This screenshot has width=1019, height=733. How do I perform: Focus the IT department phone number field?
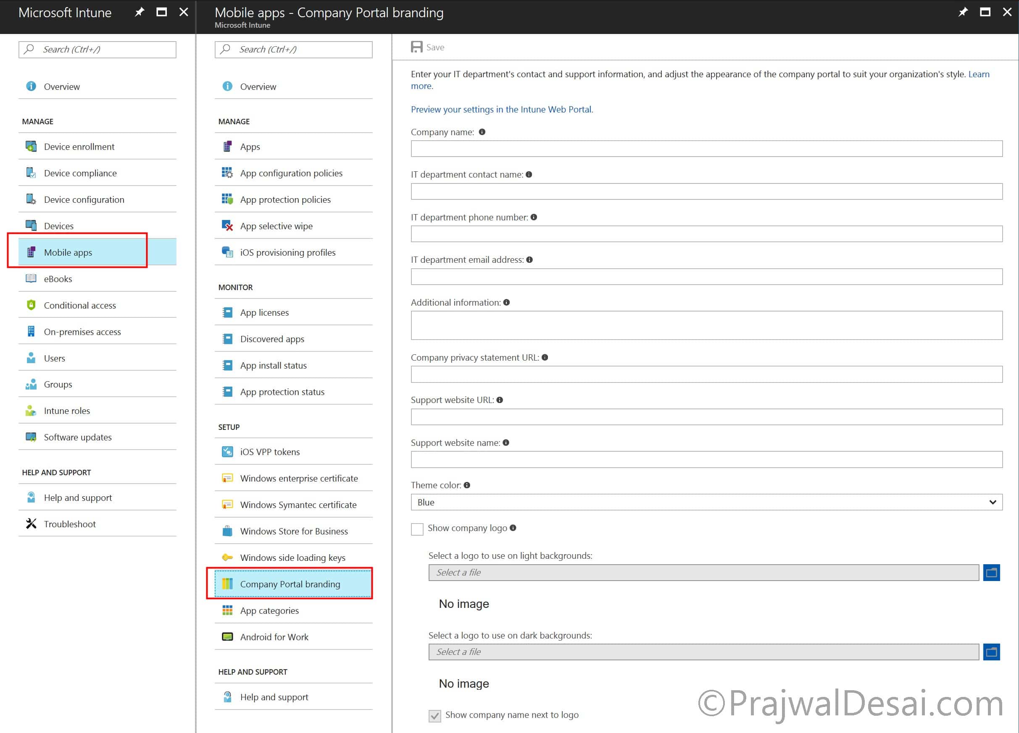click(706, 234)
